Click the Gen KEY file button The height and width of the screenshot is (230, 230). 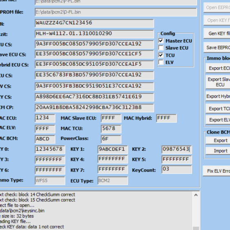[x=217, y=33]
